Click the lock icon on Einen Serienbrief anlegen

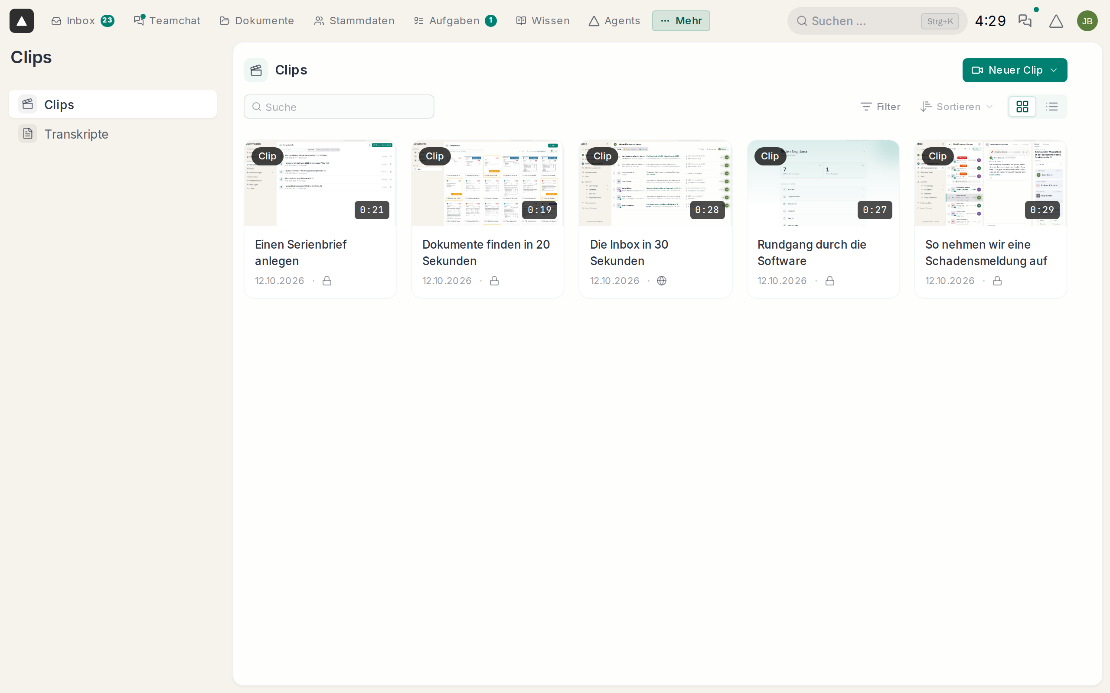(326, 281)
